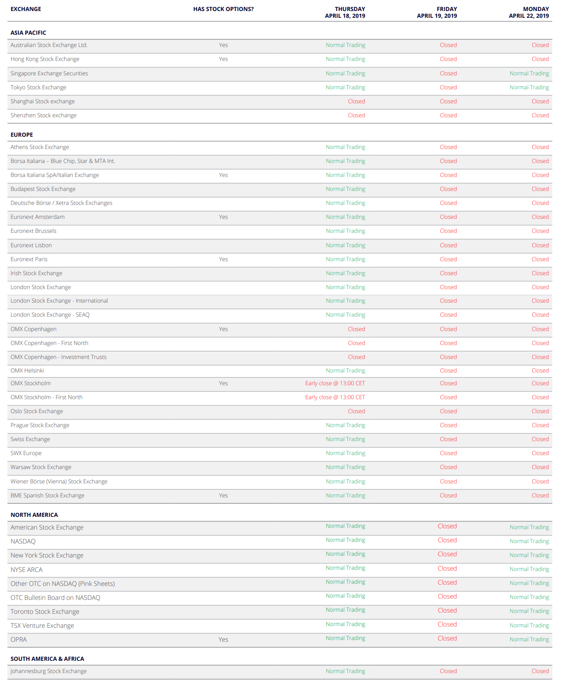The width and height of the screenshot is (561, 690).
Task: Click Euronext Amsterdam row name
Action: (x=38, y=217)
